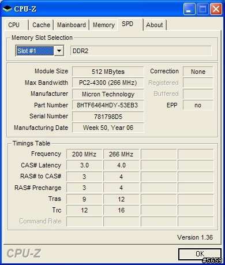This screenshot has height=265, width=225.
Task: Click the Memory Slot Selection group title
Action: [42, 38]
